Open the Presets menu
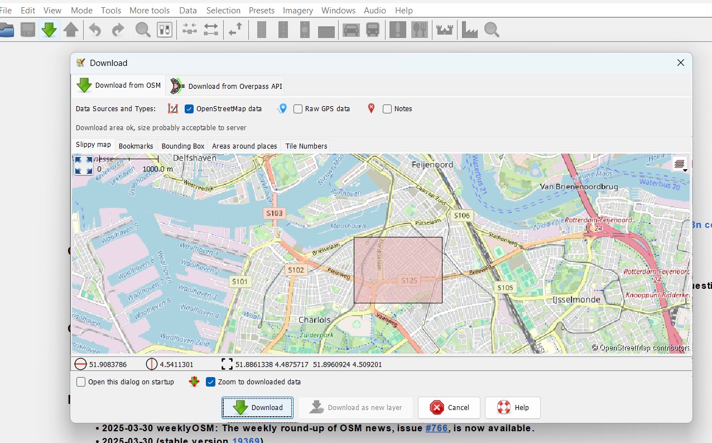 tap(262, 10)
